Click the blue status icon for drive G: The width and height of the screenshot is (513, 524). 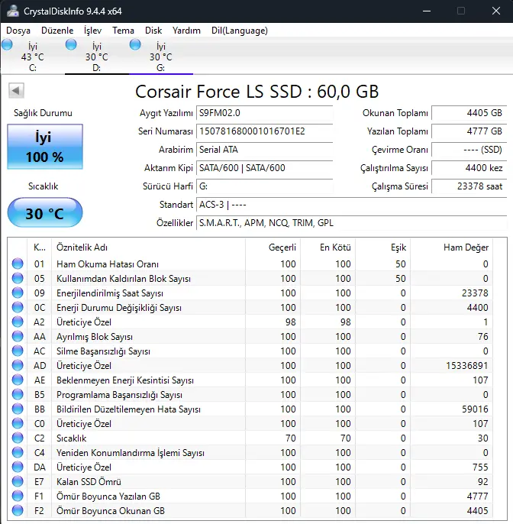click(135, 44)
